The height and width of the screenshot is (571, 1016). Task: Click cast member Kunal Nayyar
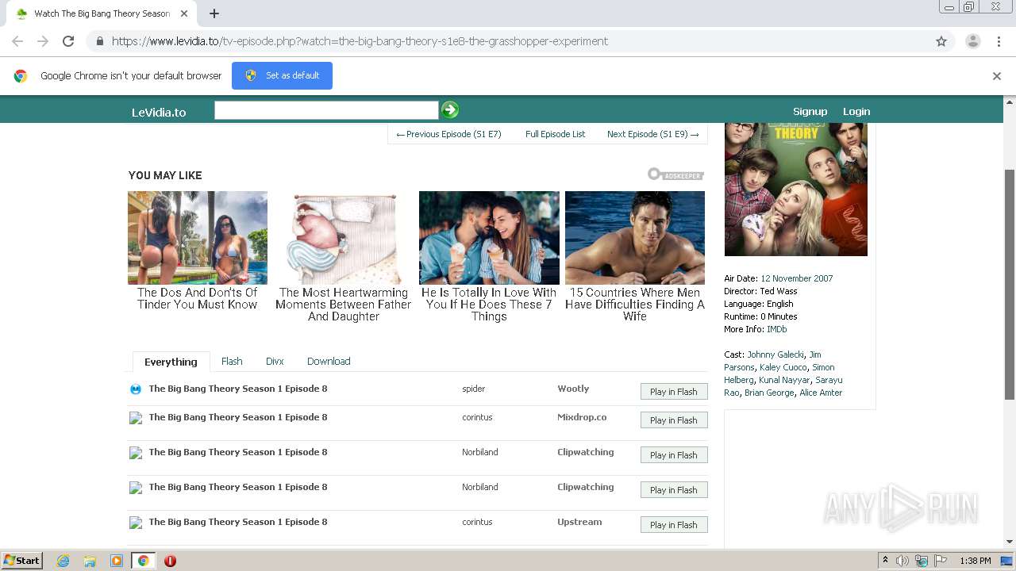(784, 380)
